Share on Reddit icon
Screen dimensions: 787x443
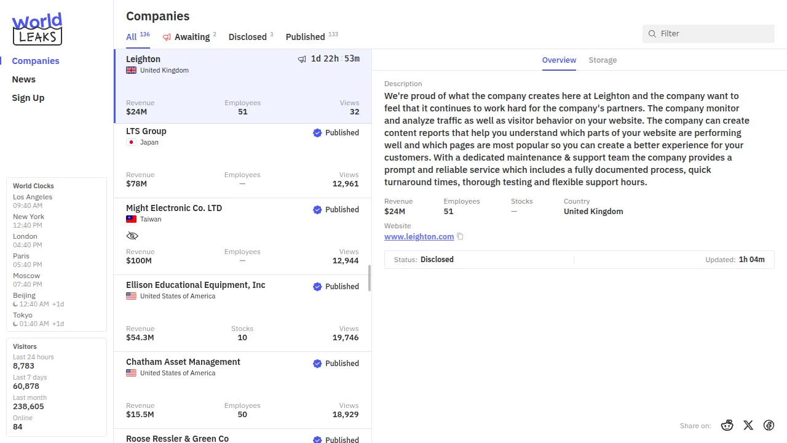click(x=727, y=425)
